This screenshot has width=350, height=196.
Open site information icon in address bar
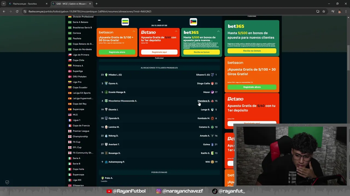pyautogui.click(x=25, y=11)
